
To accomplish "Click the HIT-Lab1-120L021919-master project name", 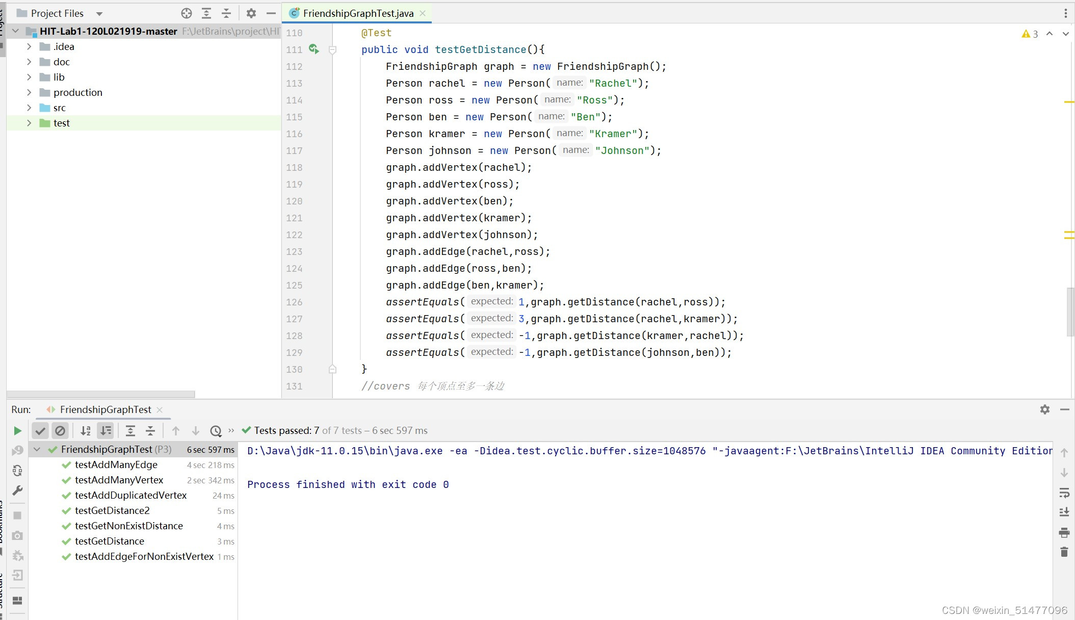I will click(109, 31).
